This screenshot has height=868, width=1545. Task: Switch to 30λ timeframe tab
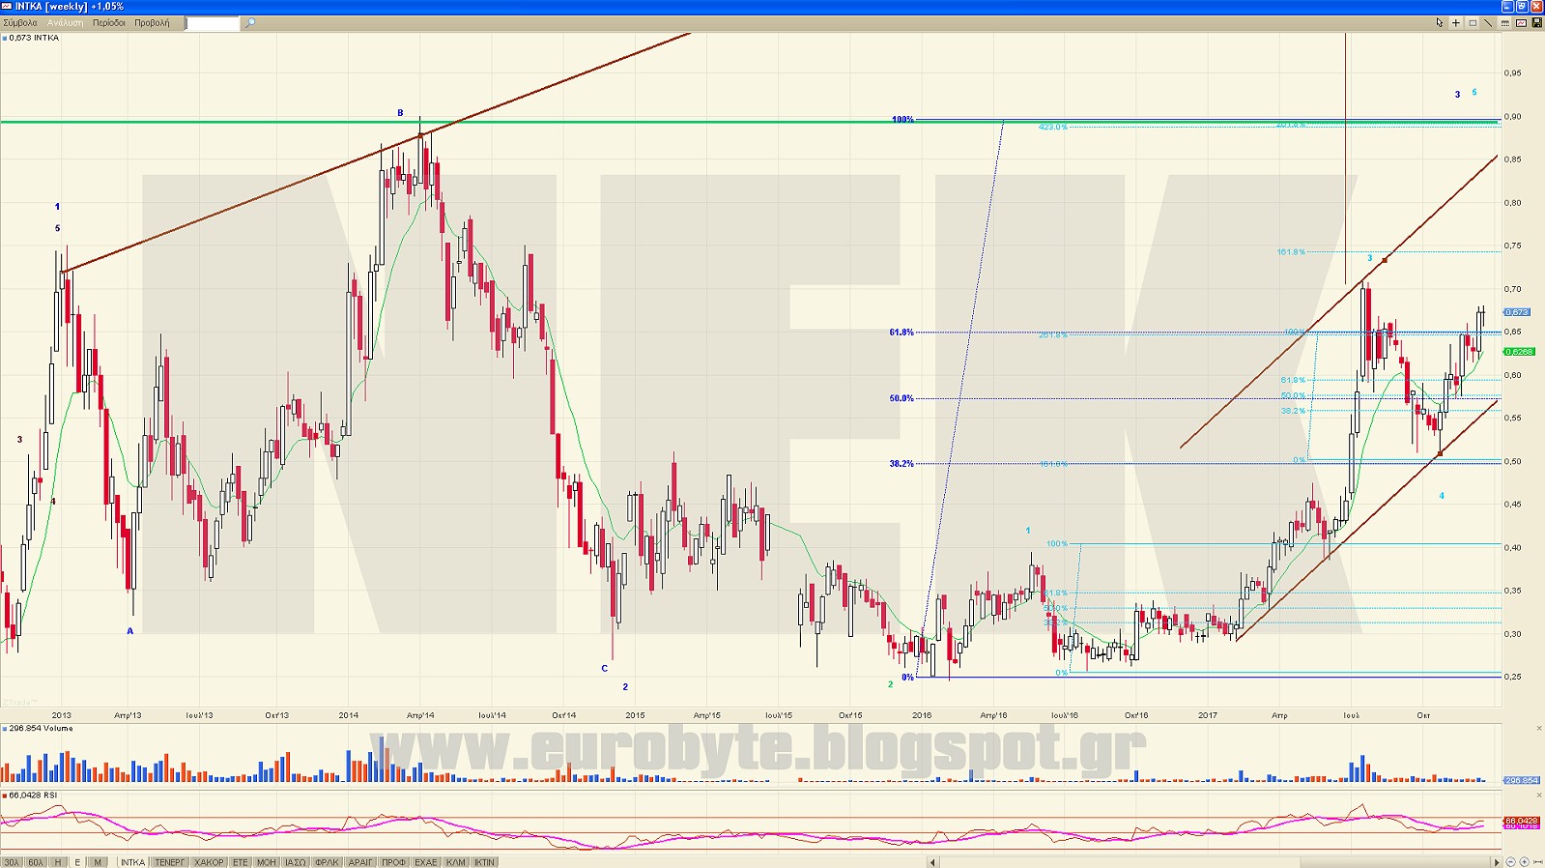pos(12,862)
